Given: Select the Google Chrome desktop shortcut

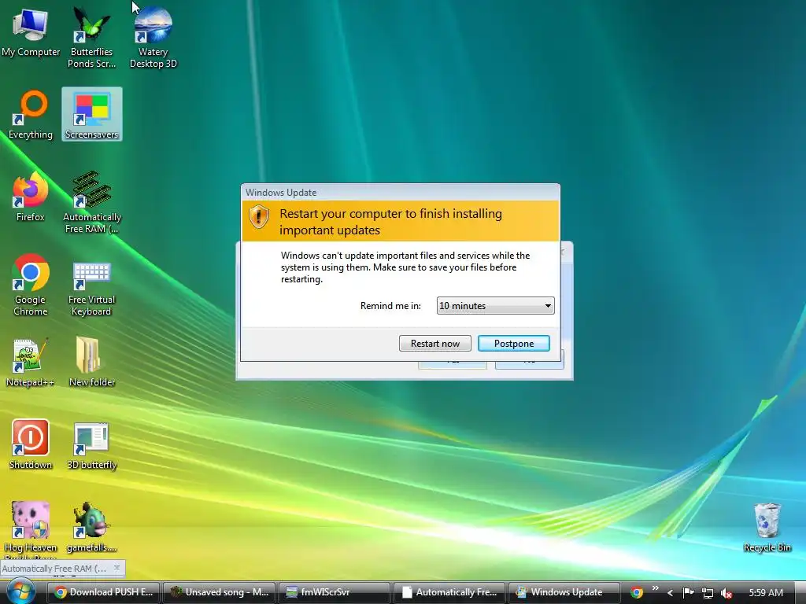Looking at the screenshot, I should pos(31,285).
